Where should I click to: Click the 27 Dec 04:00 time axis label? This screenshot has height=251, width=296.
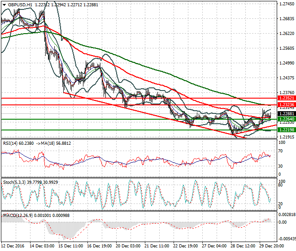pyautogui.click(x=214, y=246)
